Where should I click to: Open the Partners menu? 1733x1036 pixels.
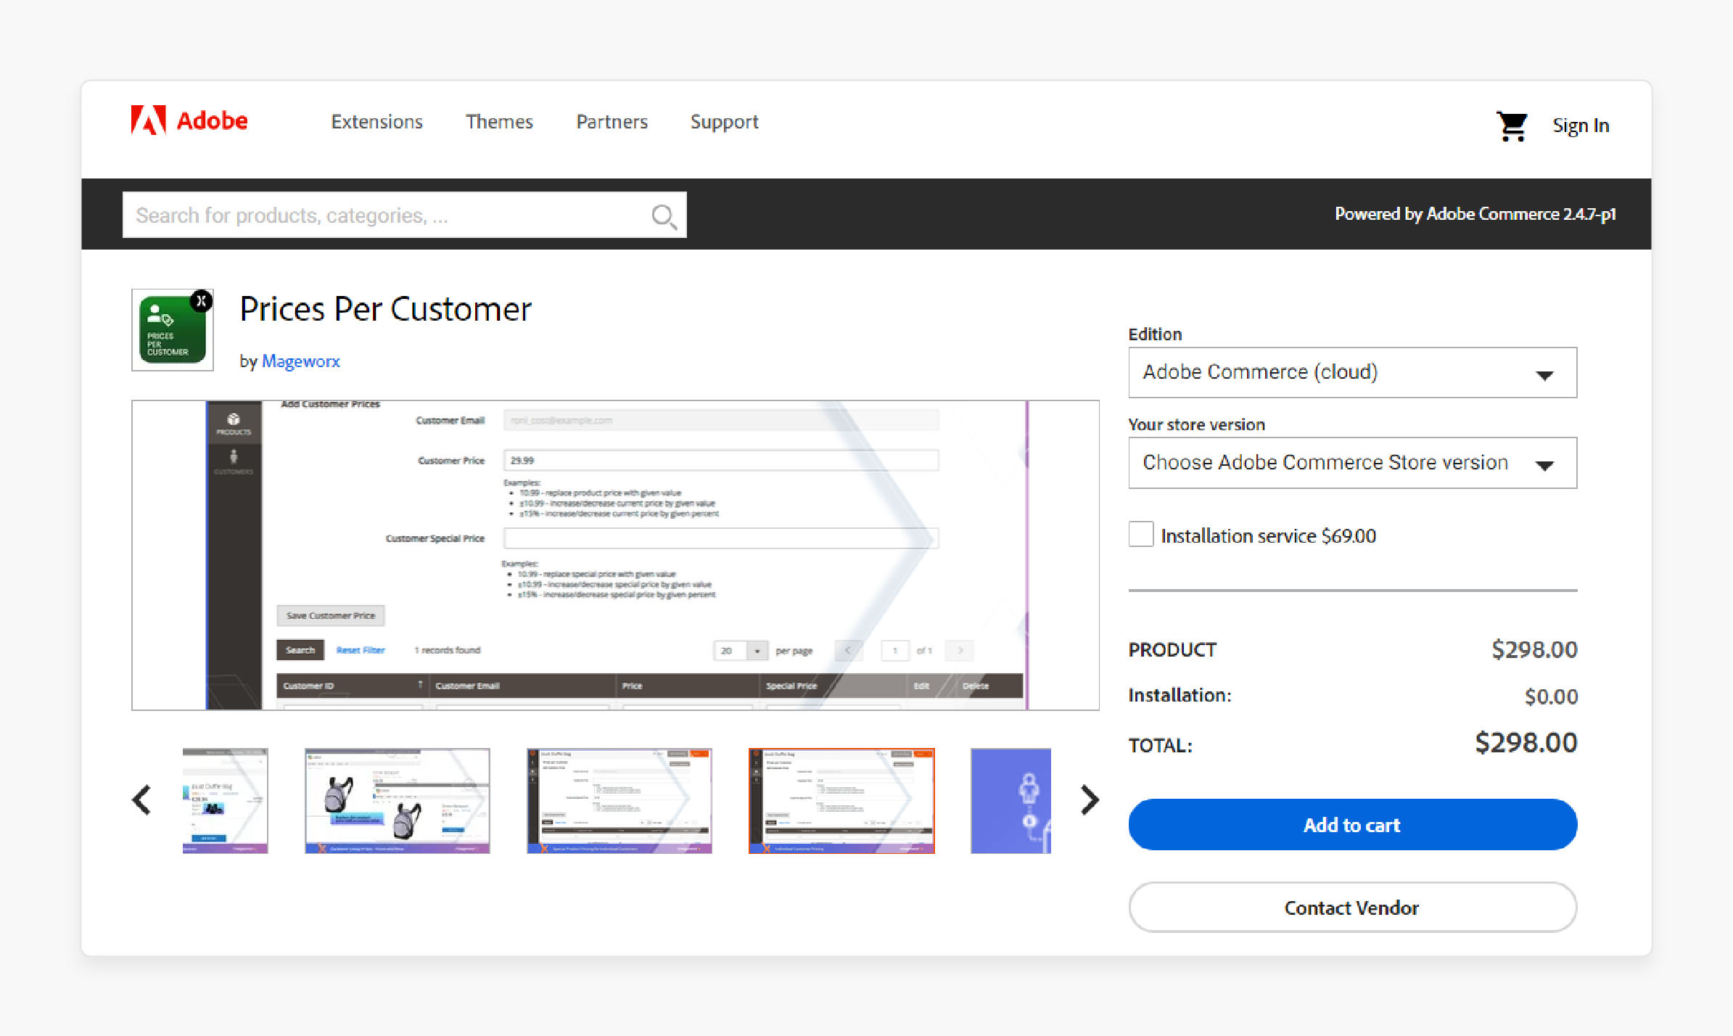pos(612,122)
